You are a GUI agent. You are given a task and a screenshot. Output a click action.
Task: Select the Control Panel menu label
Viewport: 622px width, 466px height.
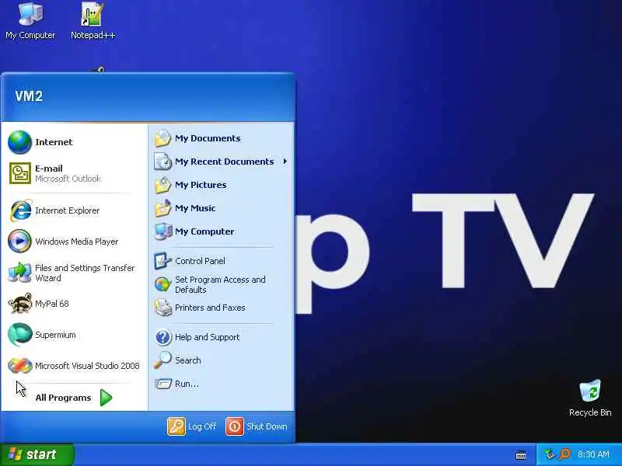pyautogui.click(x=200, y=261)
